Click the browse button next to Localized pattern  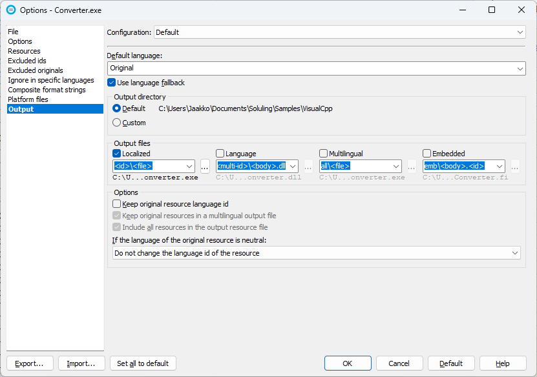[x=205, y=167]
